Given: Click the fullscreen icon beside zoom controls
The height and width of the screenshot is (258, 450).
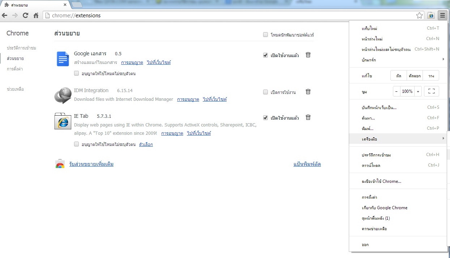Looking at the screenshot, I should pos(432,91).
